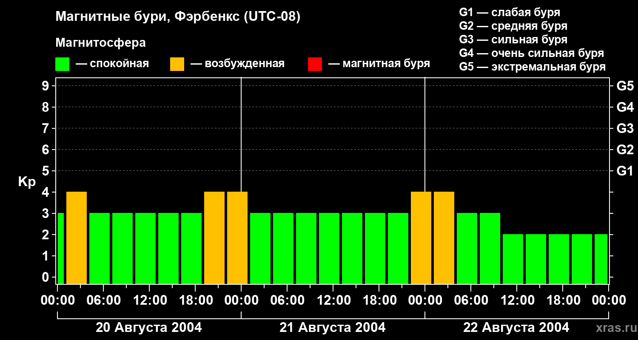Click the '22 Августа 2004' date label
This screenshot has width=638, height=340.
[516, 328]
